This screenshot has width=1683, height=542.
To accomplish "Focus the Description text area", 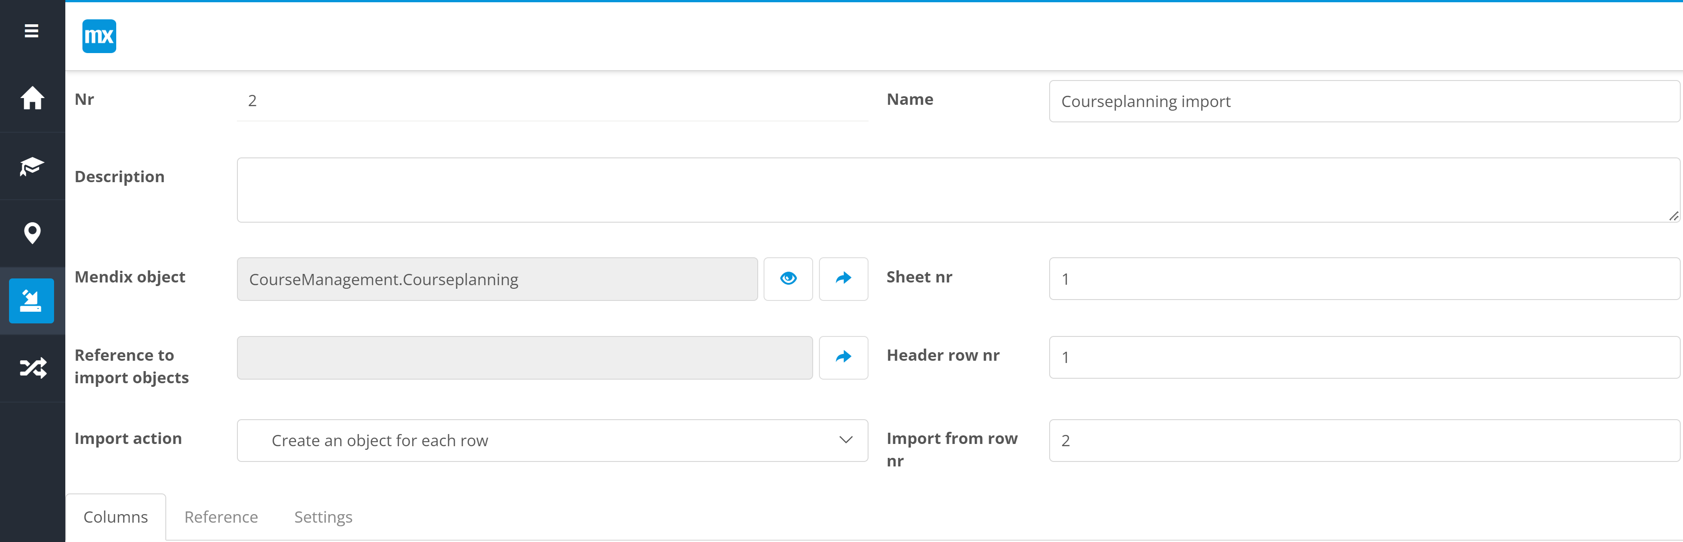I will (x=957, y=190).
